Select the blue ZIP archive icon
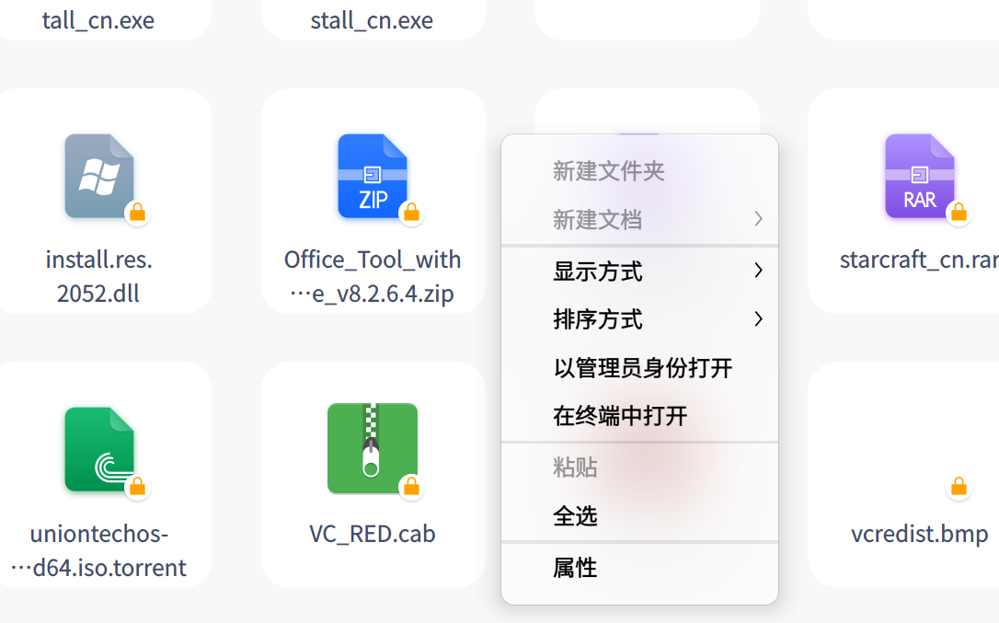 coord(373,176)
